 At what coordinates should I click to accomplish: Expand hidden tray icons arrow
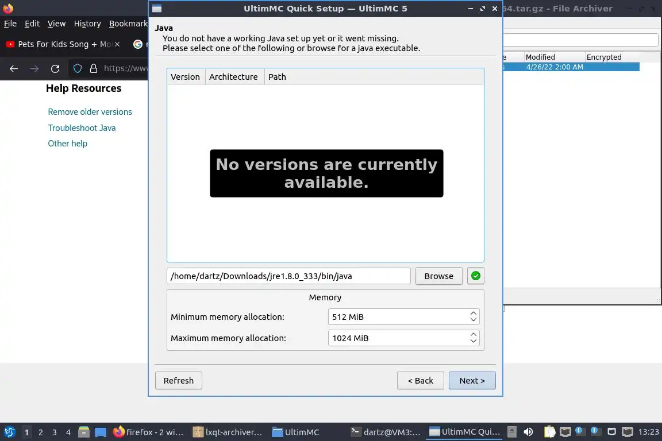(511, 432)
